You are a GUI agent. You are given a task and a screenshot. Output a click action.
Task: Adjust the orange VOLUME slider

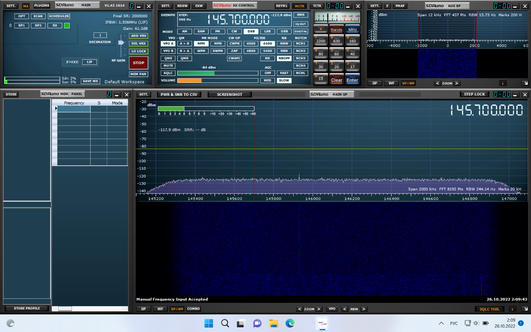pos(218,80)
